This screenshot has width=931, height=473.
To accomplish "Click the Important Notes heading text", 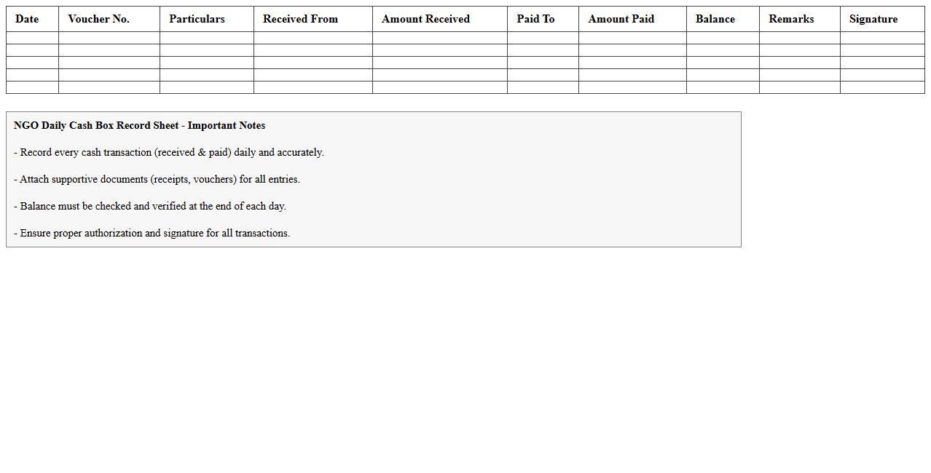I will point(139,125).
